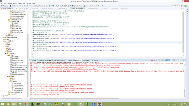Click the editor vertical scrollbar
The height and width of the screenshot is (106, 189).
click(x=183, y=32)
